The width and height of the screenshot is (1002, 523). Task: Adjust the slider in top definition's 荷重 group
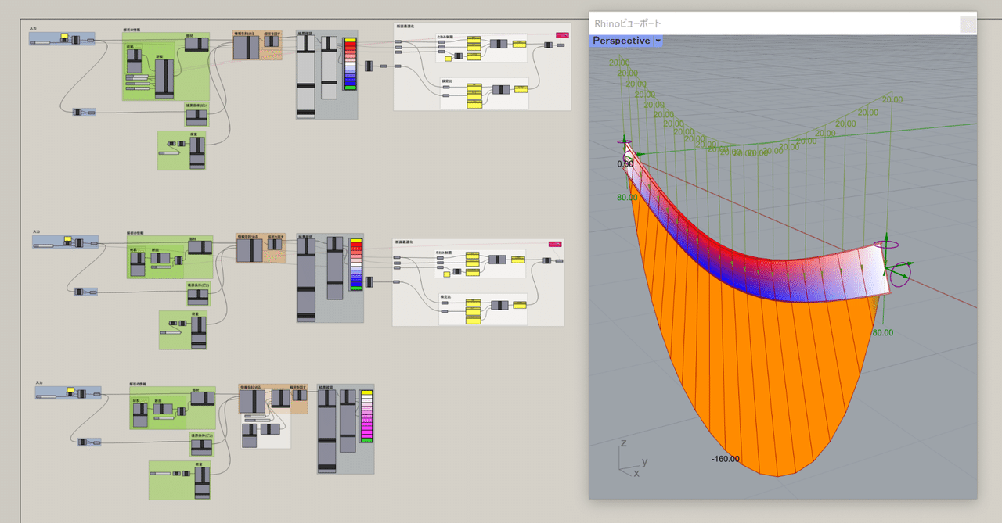pyautogui.click(x=169, y=153)
